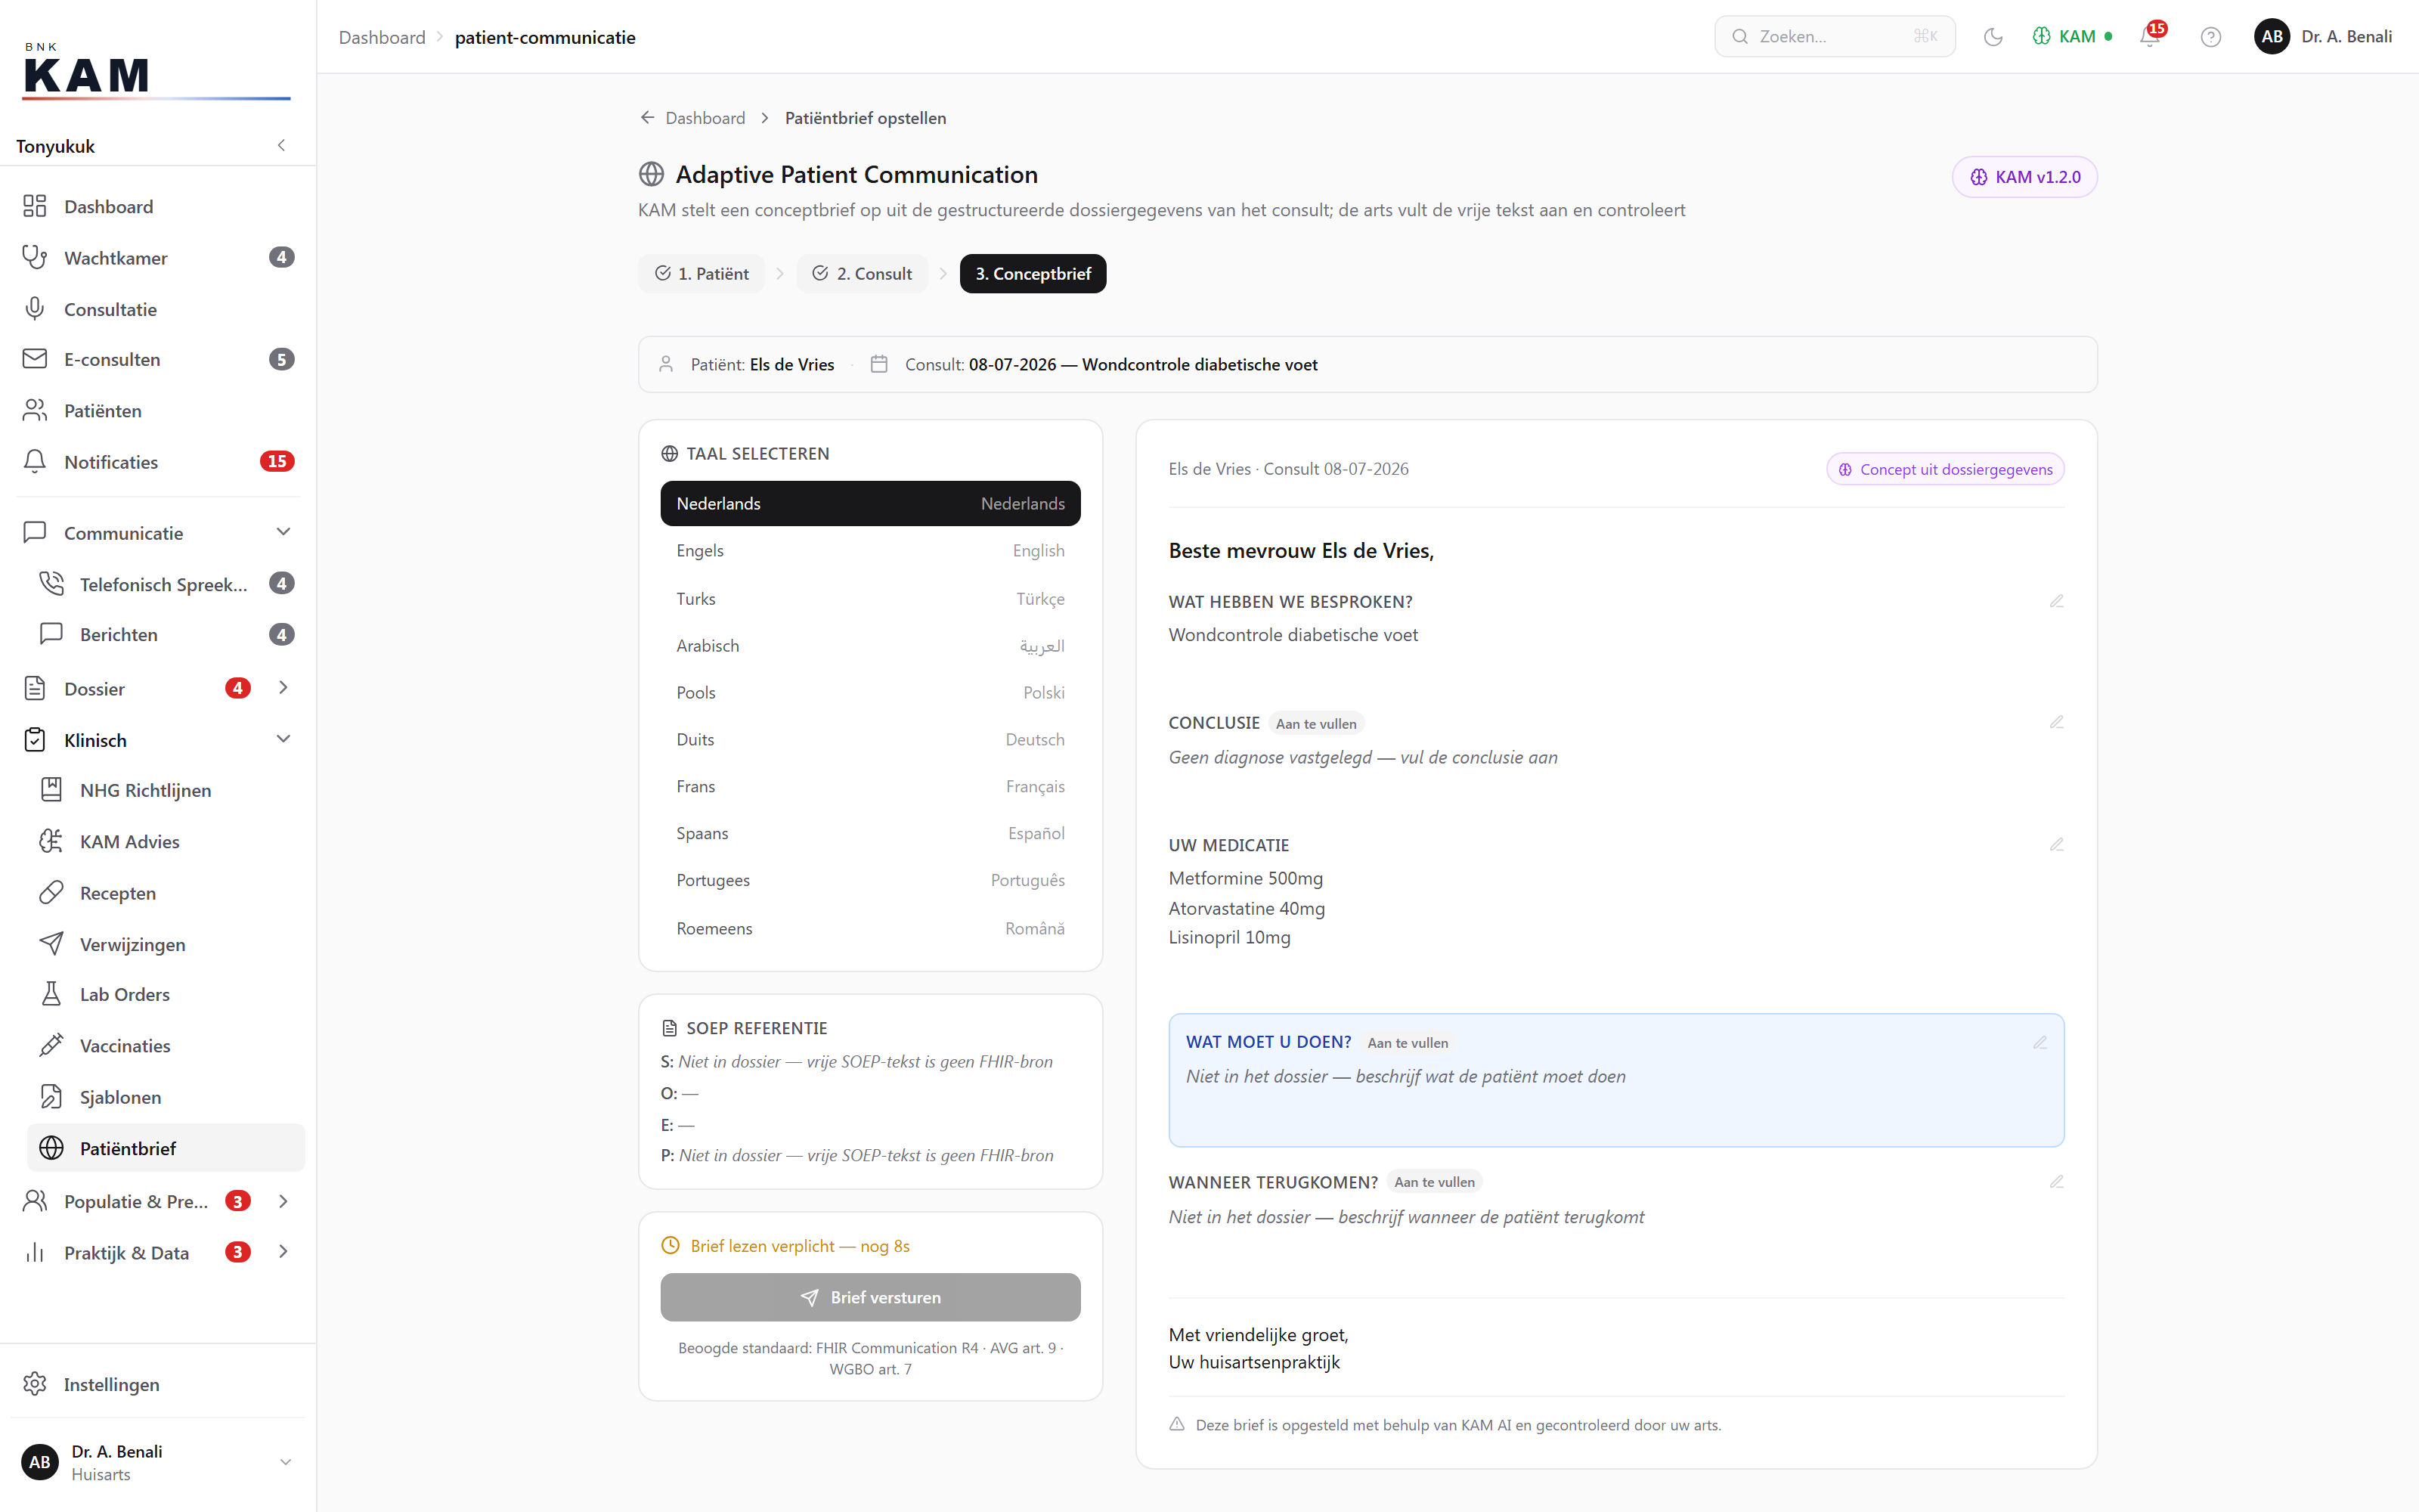Select Engels as letter language

coord(869,551)
